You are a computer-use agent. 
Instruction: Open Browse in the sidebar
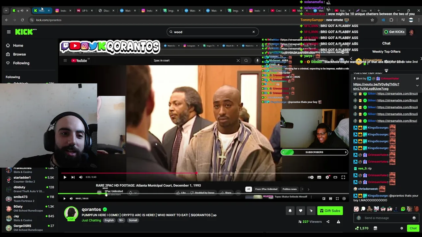(x=19, y=54)
